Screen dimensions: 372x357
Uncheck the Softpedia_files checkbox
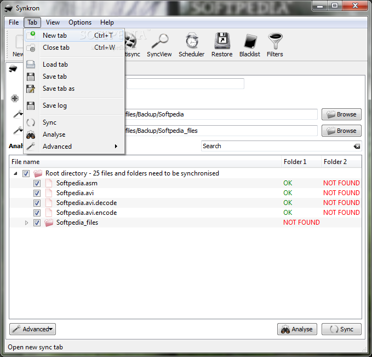coord(37,223)
